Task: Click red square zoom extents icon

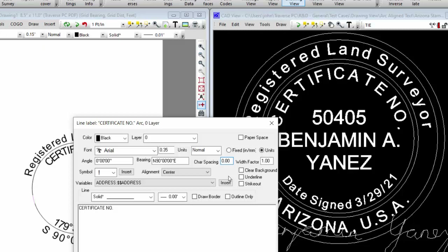Action: pos(201,80)
